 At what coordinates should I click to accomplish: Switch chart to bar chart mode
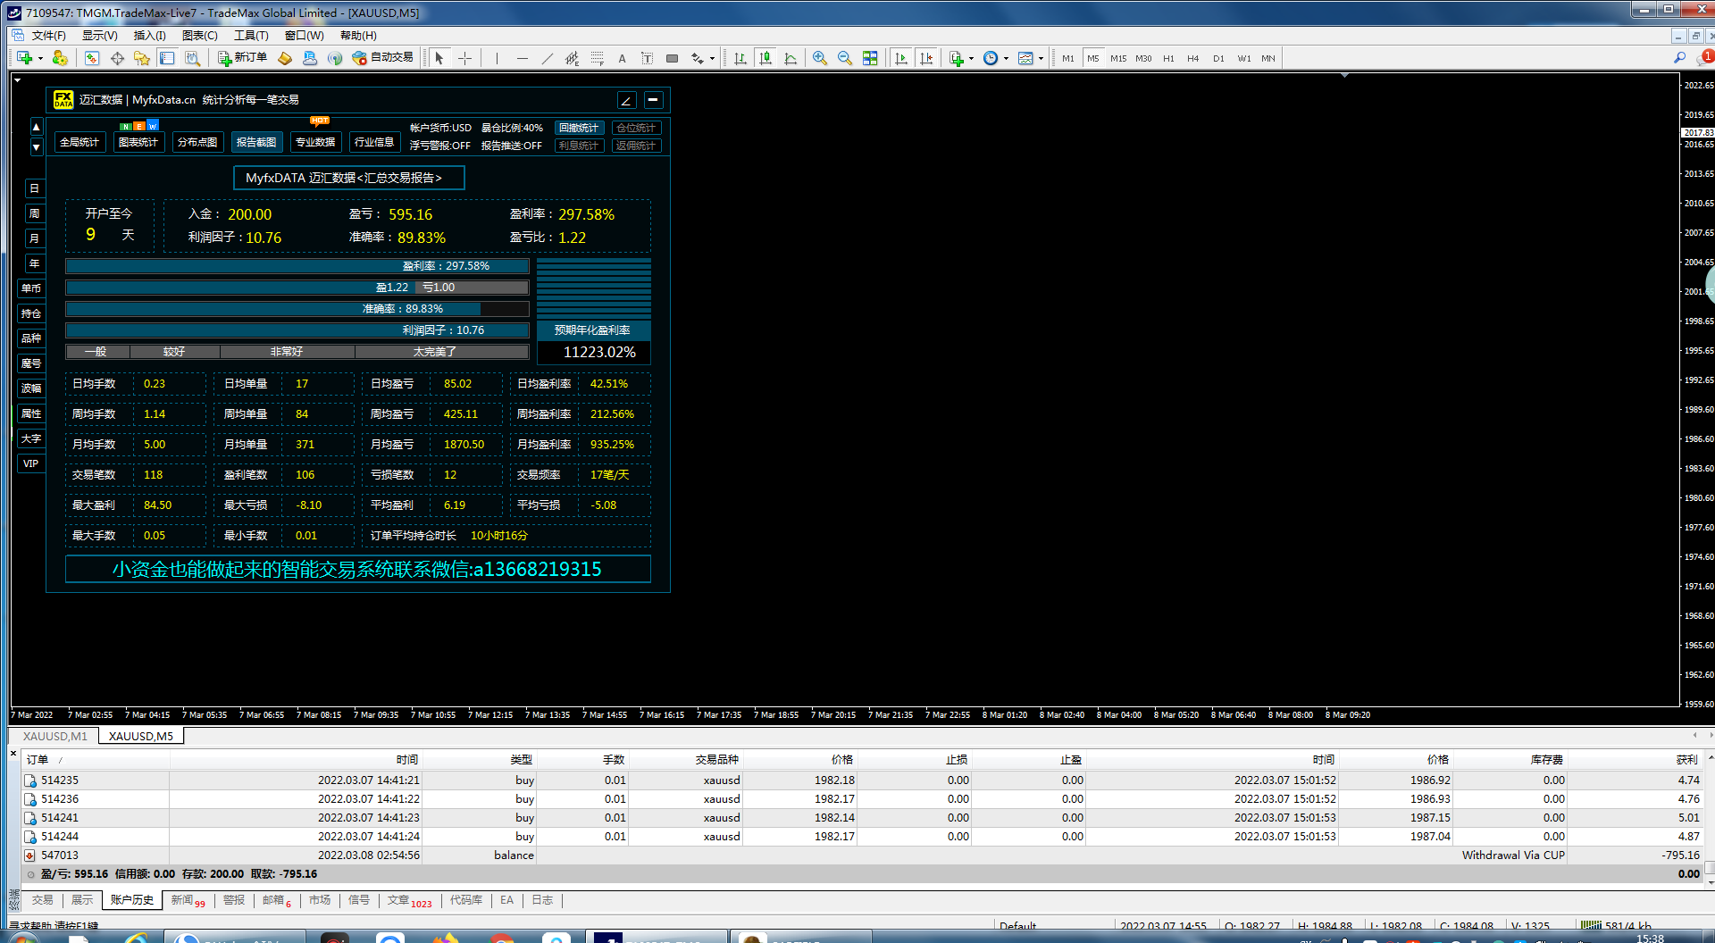click(x=740, y=58)
